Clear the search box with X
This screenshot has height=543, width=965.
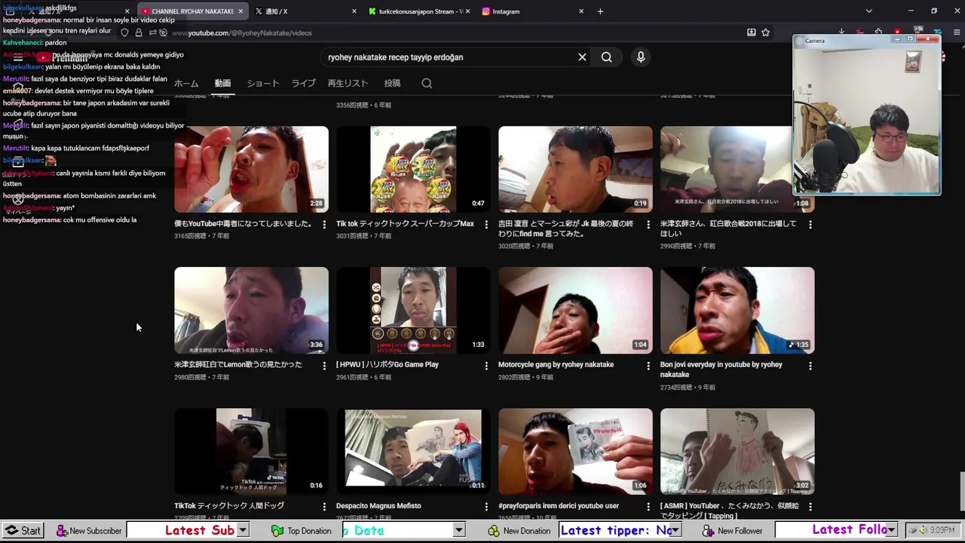[x=582, y=57]
